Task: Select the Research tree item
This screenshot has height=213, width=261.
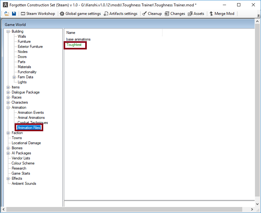Action: [19, 168]
